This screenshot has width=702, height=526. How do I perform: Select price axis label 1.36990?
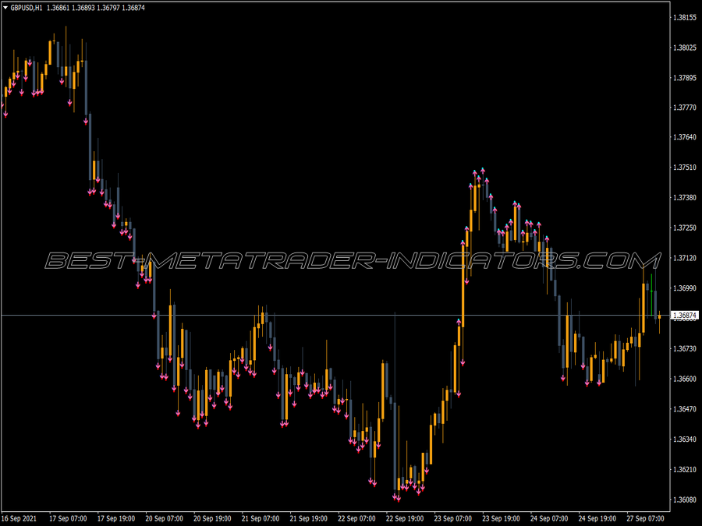685,288
